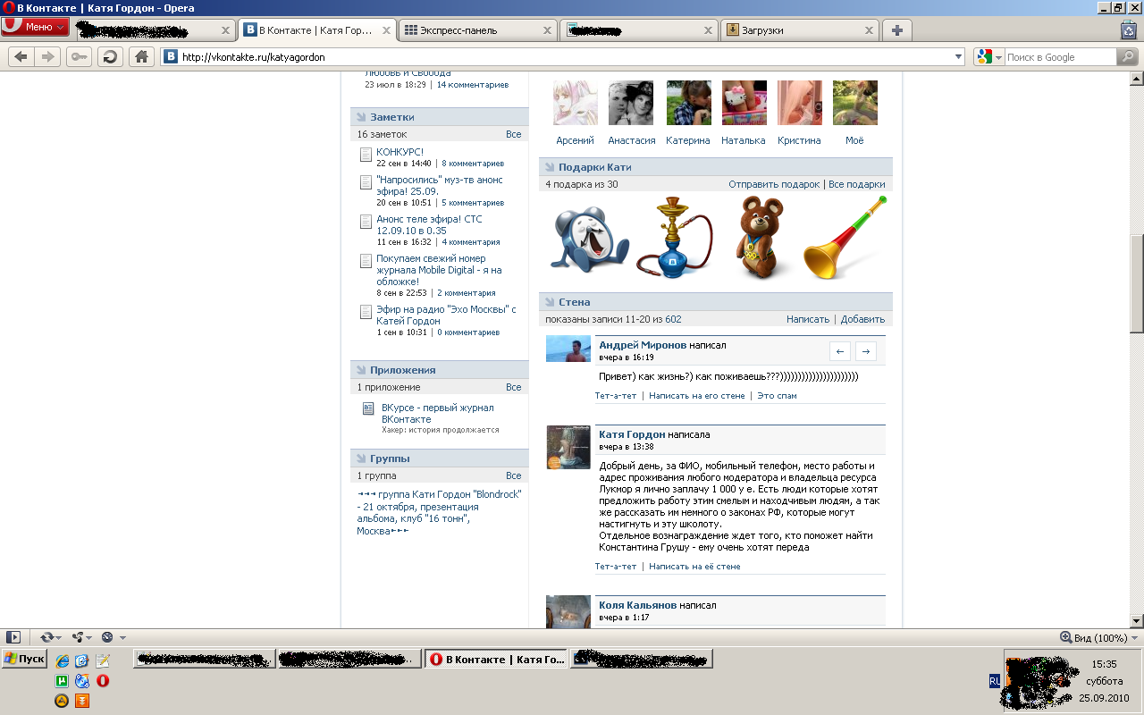Toggle the panel icon in status bar
The width and height of the screenshot is (1144, 715).
[x=13, y=637]
